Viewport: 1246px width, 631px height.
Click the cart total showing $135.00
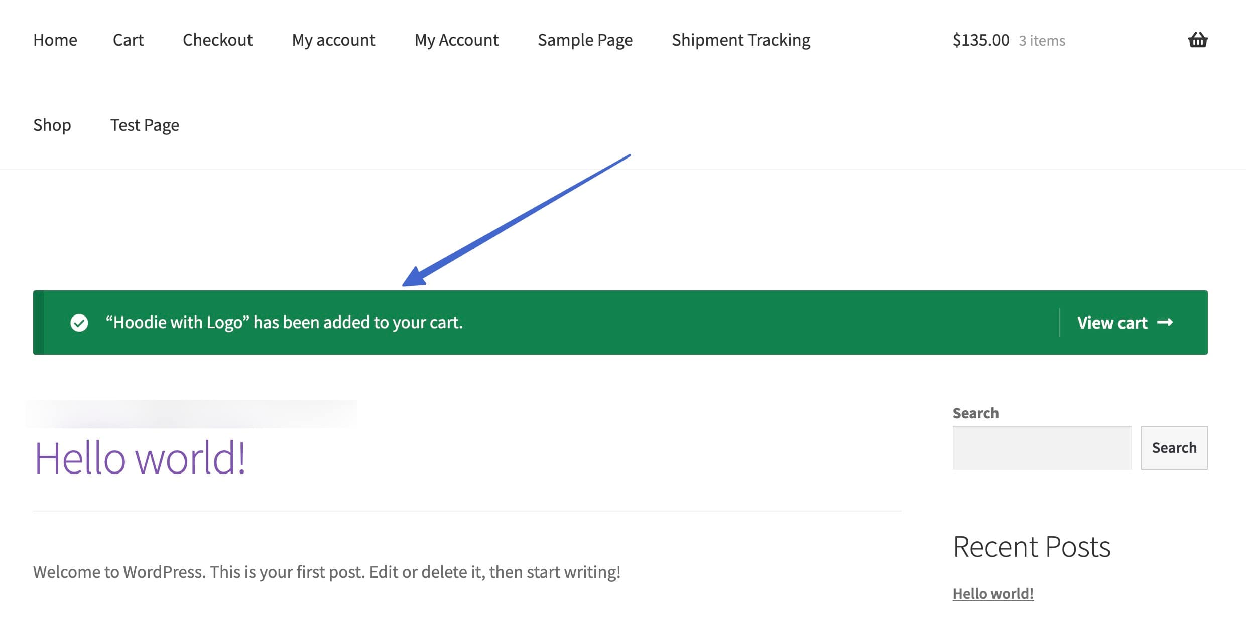981,40
